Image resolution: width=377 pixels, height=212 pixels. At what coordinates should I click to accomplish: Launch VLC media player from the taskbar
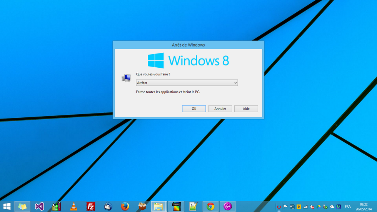coord(73,207)
